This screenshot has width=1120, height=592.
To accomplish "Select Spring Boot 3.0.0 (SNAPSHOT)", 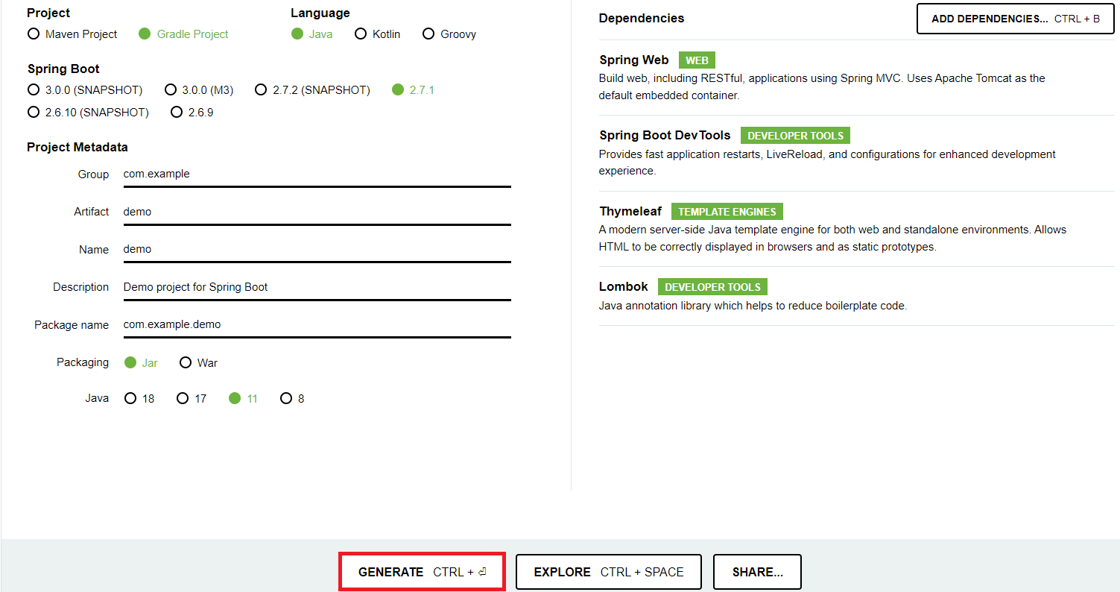I will (x=34, y=90).
